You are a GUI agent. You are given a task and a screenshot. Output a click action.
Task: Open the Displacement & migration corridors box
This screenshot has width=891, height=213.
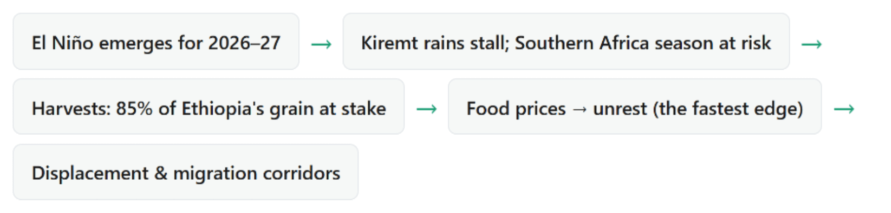pos(185,172)
